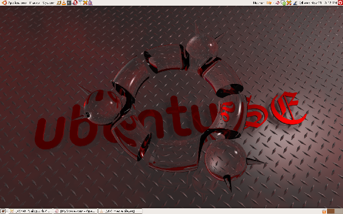The height and width of the screenshot is (214, 343).
Task: Click the red power button icon
Action: [340, 3]
